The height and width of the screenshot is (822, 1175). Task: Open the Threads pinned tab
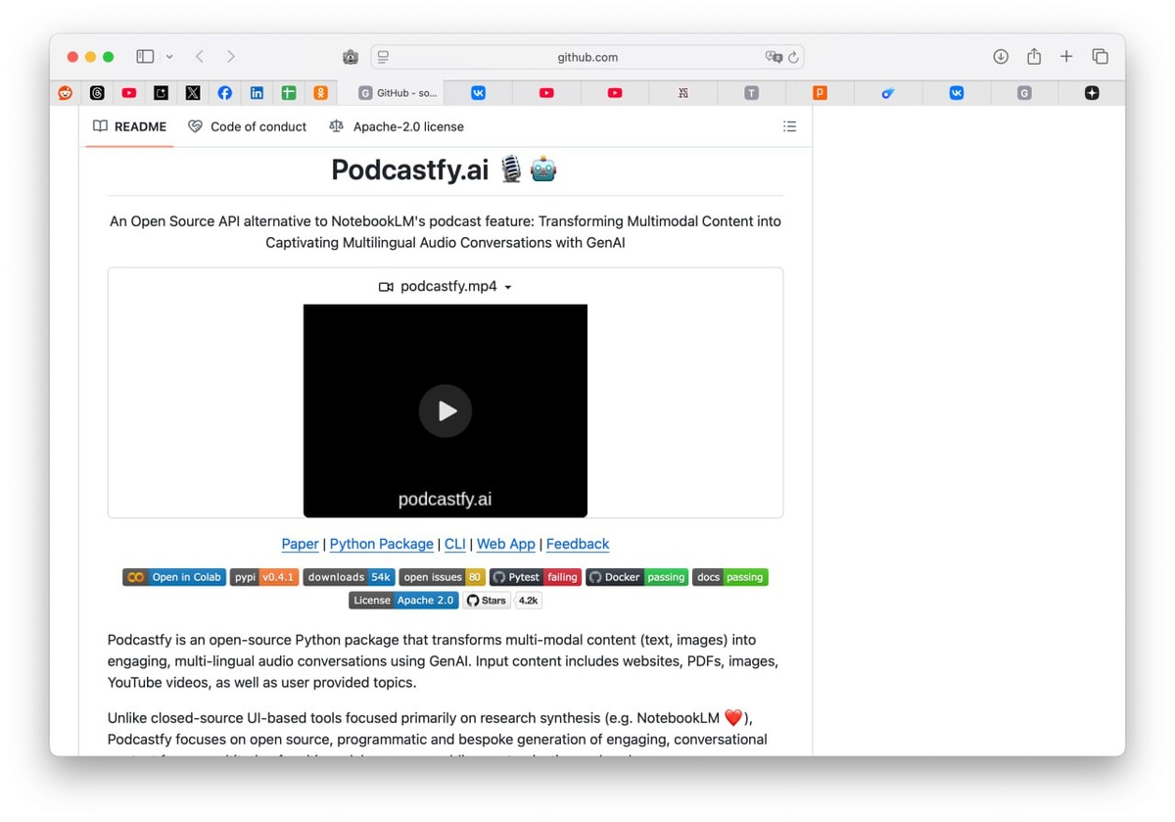click(97, 93)
